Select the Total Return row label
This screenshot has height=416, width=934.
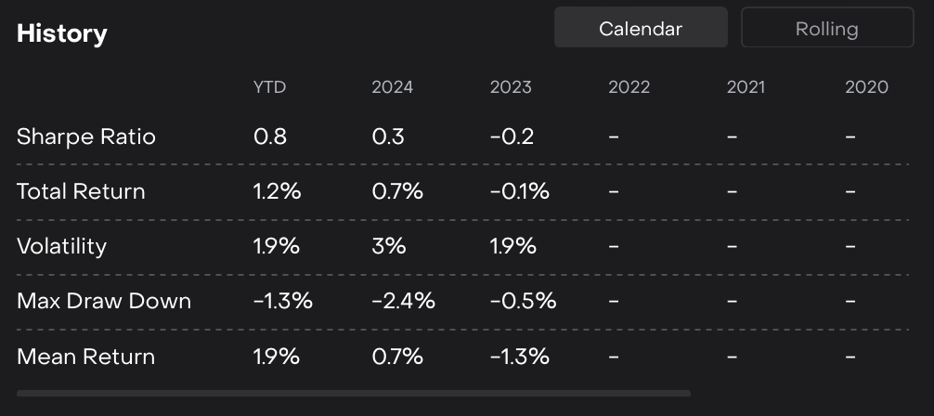81,191
